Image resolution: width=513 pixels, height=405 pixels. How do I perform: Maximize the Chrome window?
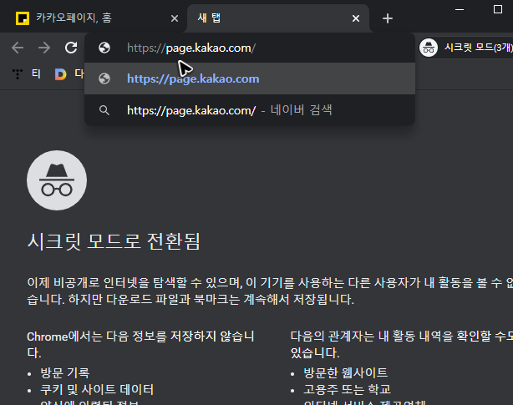(498, 9)
